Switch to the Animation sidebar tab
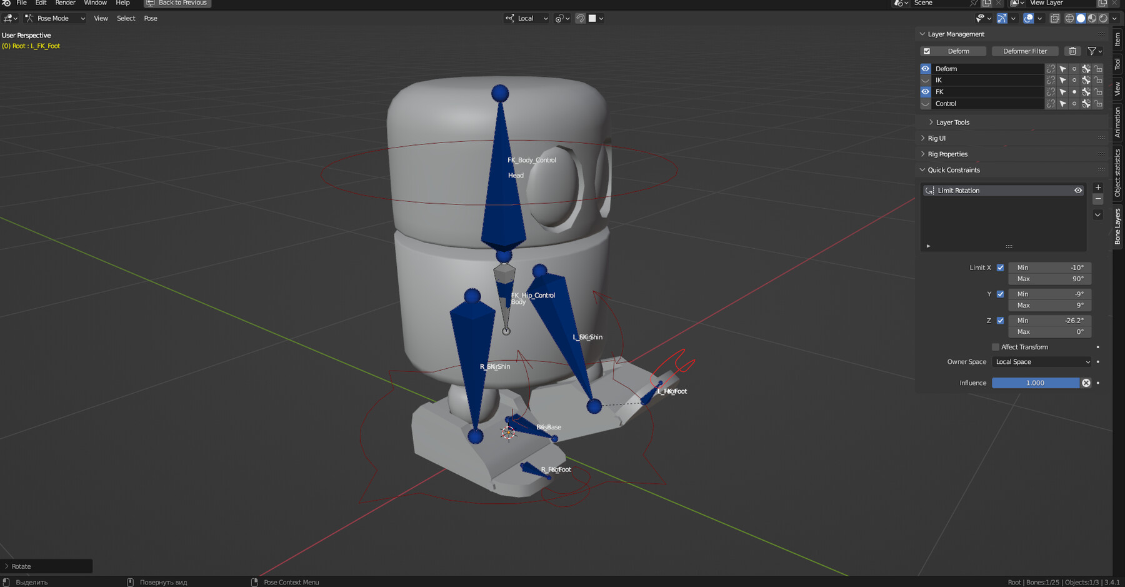 (x=1117, y=121)
